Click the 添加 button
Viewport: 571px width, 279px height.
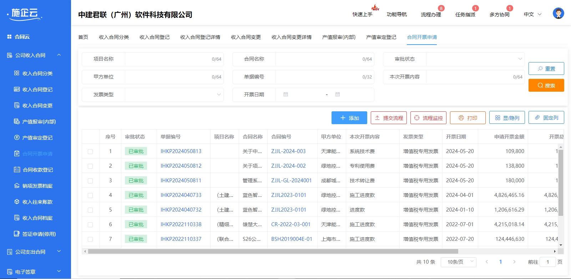[349, 118]
